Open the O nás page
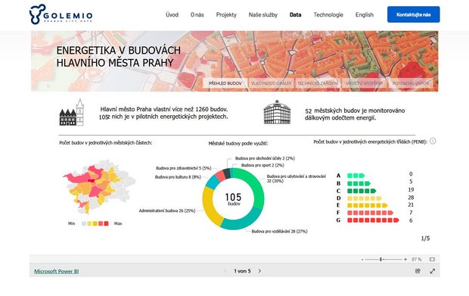Image resolution: width=469 pixels, height=296 pixels. tap(197, 14)
